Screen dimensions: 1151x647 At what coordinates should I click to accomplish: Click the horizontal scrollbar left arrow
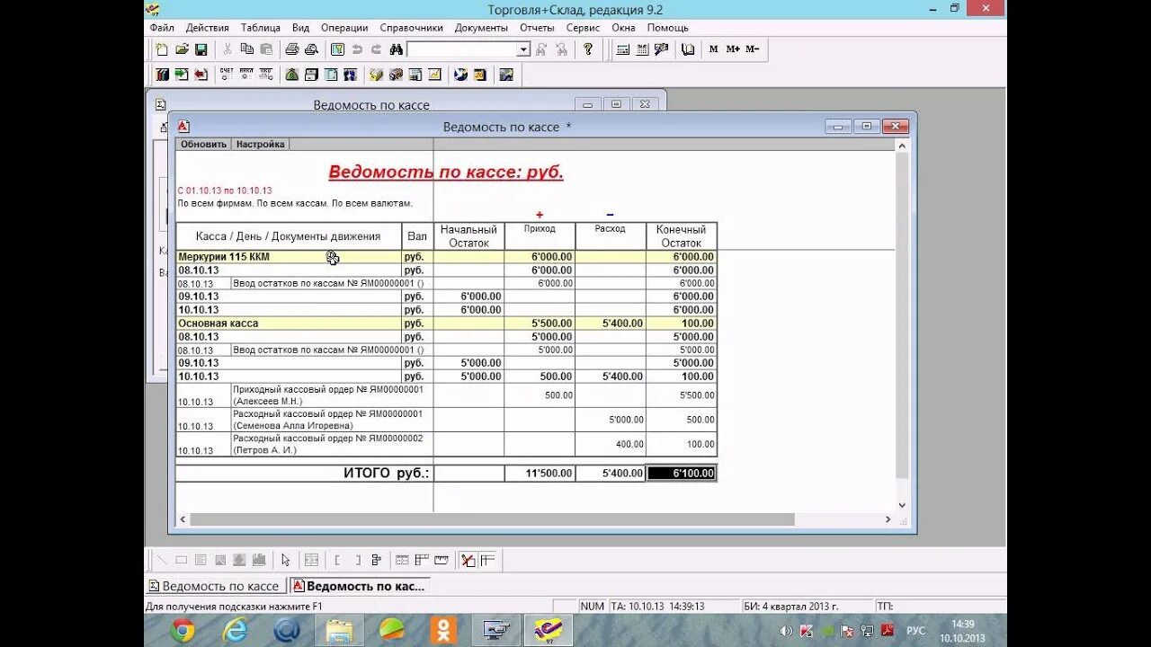183,519
